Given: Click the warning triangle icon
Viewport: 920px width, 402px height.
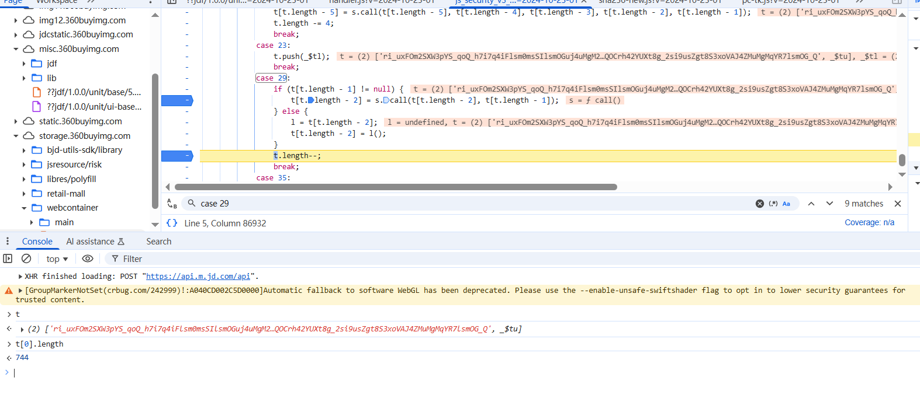Looking at the screenshot, I should tap(8, 291).
